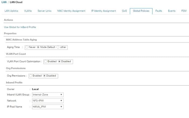Open the IP Pool Name dropdown
The image size is (189, 118).
[x=48, y=107]
